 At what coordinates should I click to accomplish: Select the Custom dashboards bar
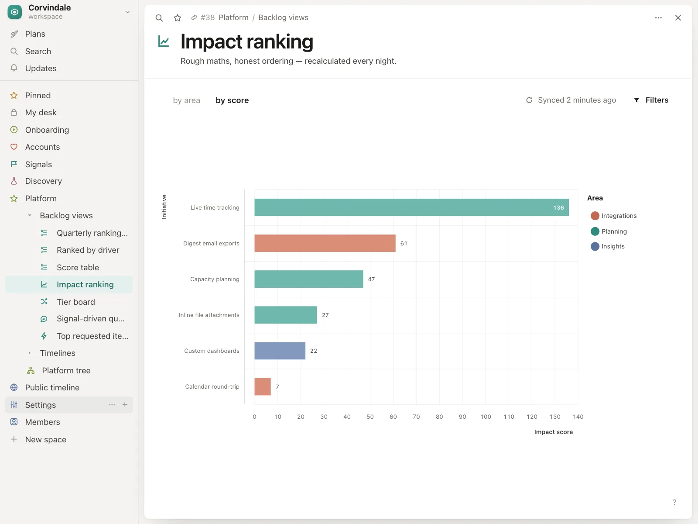[x=280, y=351]
